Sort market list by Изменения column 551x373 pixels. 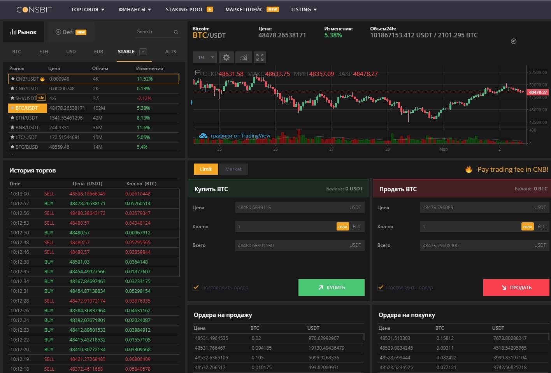coord(149,69)
